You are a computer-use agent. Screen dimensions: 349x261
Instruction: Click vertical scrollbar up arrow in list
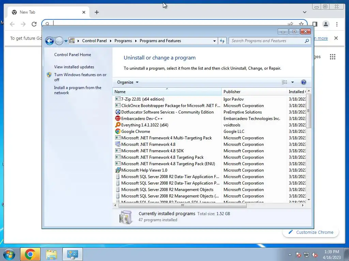click(x=309, y=91)
